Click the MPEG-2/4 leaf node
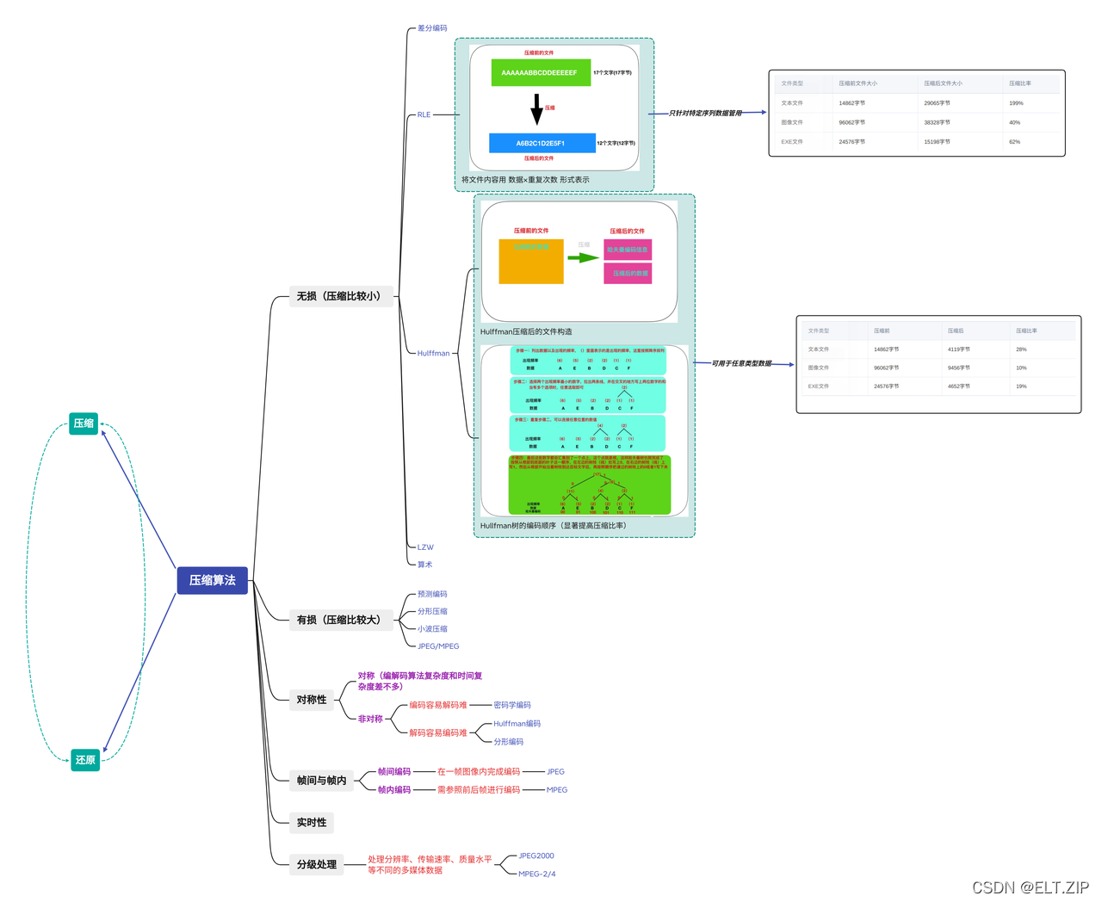This screenshot has width=1102, height=902. click(537, 874)
